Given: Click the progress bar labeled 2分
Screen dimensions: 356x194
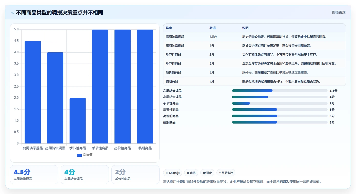Looking at the screenshot, I should tap(280, 103).
